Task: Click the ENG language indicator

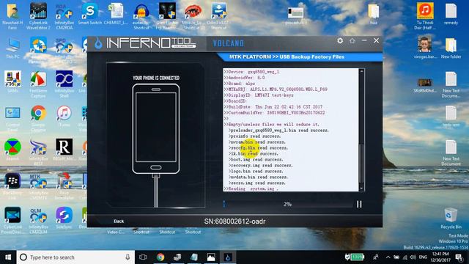Action: tap(423, 257)
